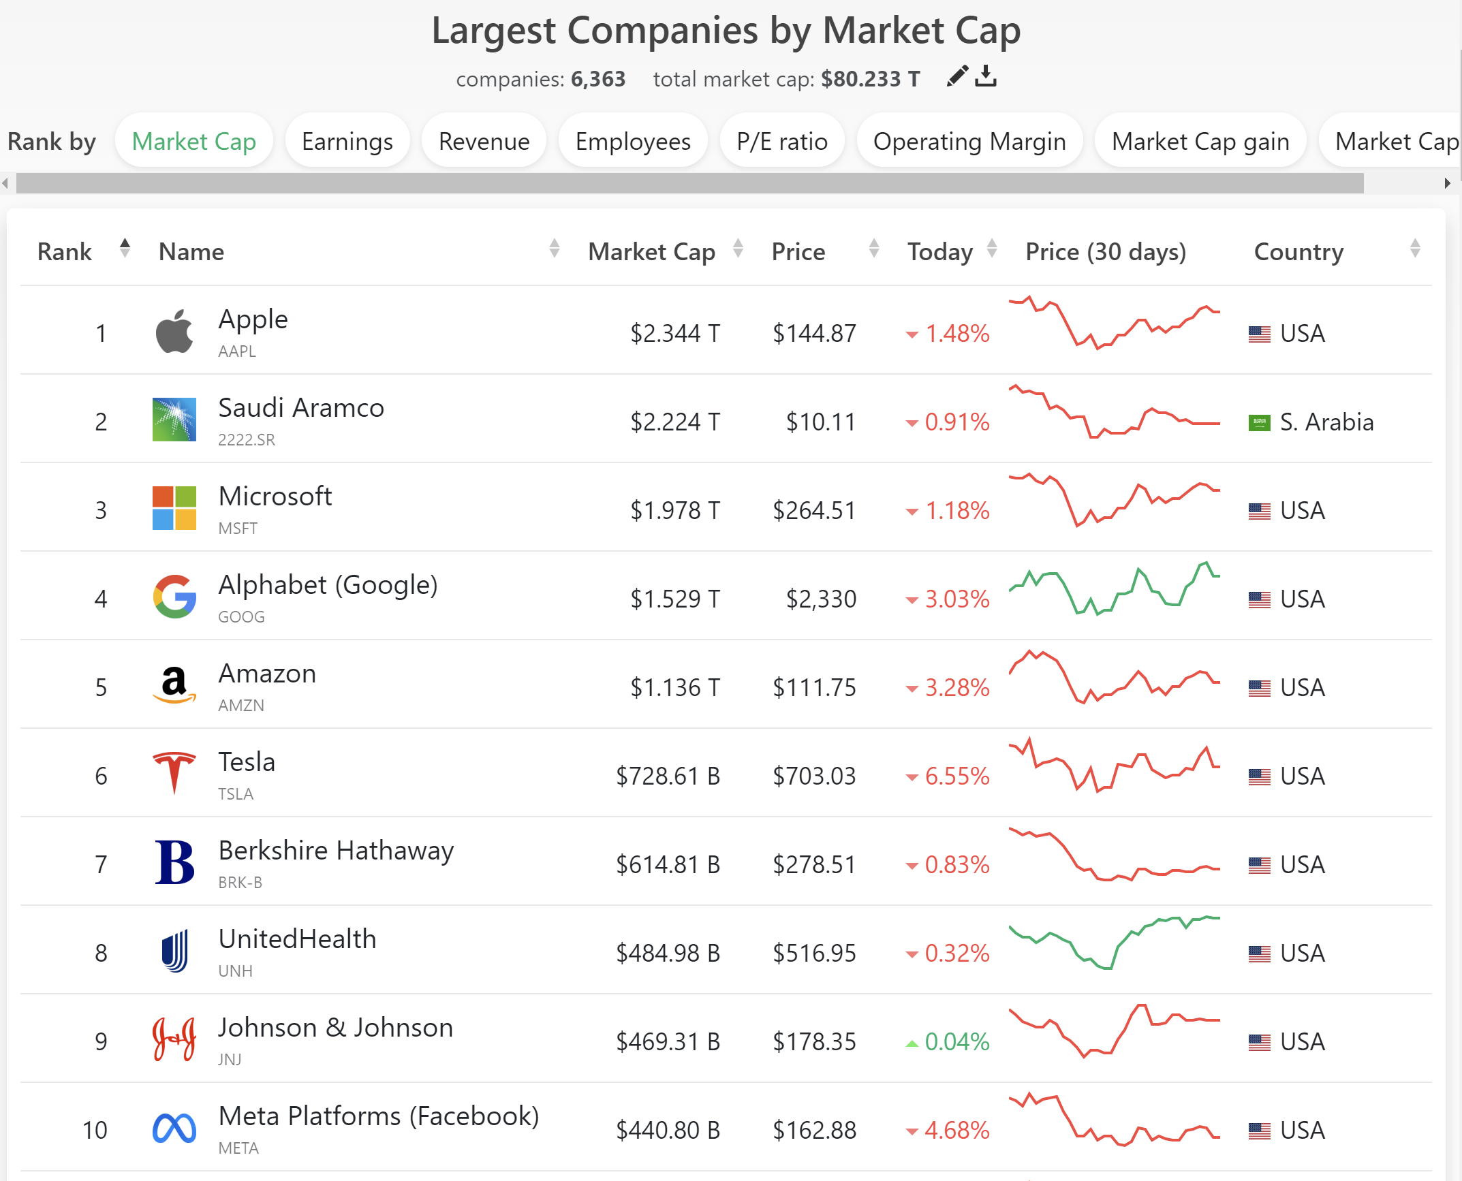Screen dimensions: 1462x1181
Task: Toggle sort arrows on the Rank column
Action: (125, 249)
